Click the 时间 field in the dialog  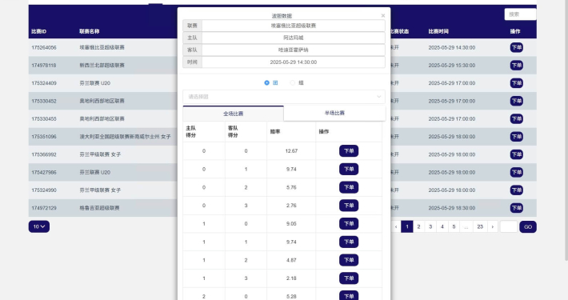coord(294,62)
